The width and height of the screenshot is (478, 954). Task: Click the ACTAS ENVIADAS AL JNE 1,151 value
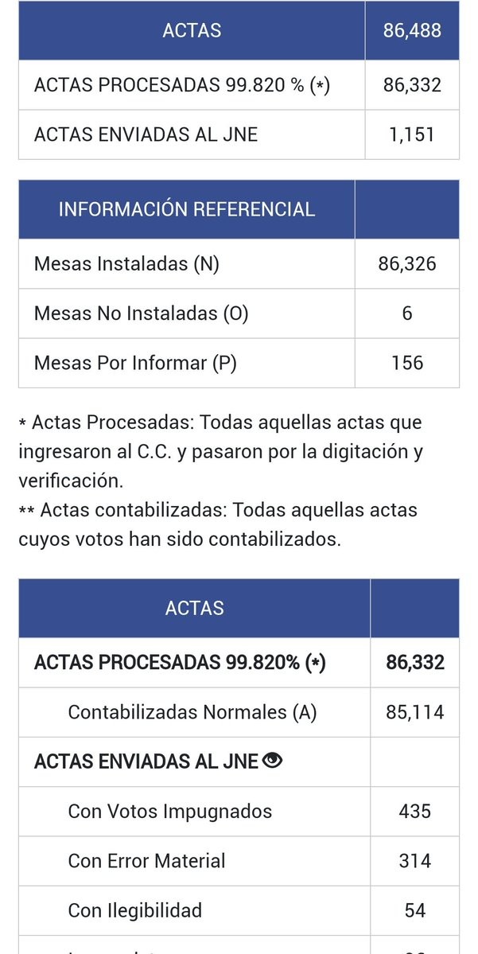[x=412, y=134]
